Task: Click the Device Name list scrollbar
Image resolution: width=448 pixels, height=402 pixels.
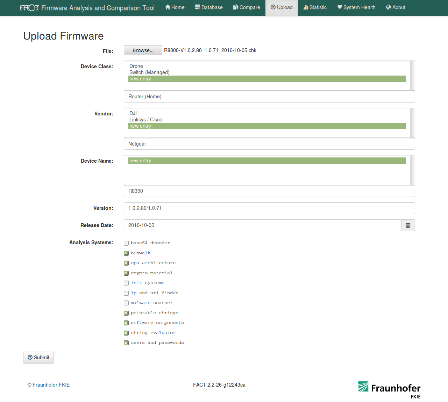Action: [x=412, y=170]
